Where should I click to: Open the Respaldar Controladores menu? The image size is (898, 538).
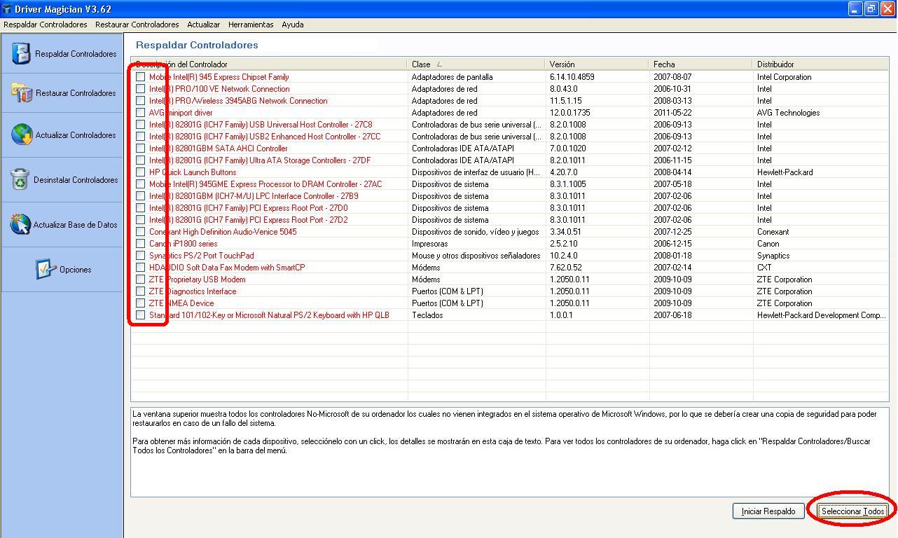pos(46,25)
